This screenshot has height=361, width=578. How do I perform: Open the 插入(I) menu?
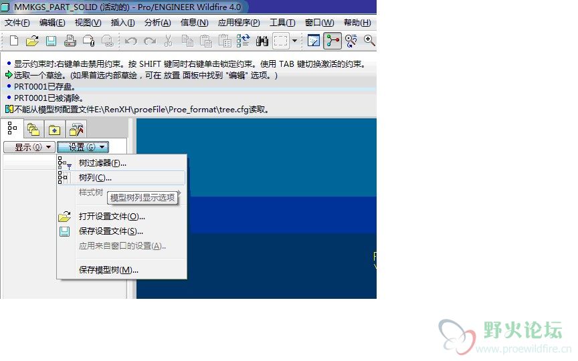(122, 23)
